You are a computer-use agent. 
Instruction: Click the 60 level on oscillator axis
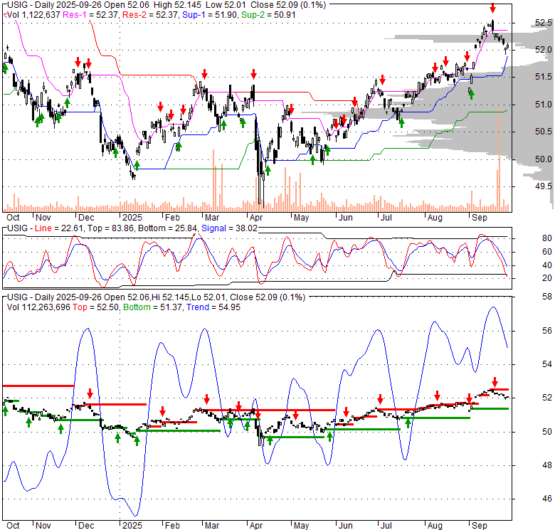click(x=547, y=252)
